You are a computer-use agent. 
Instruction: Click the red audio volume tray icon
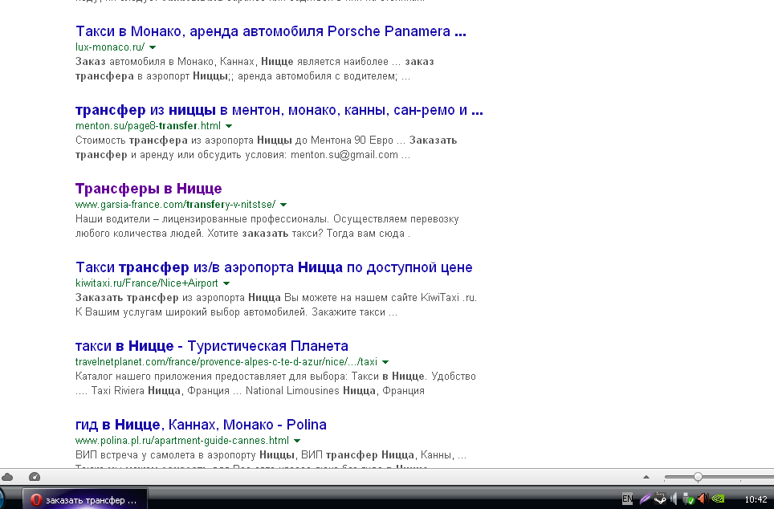[x=703, y=499]
